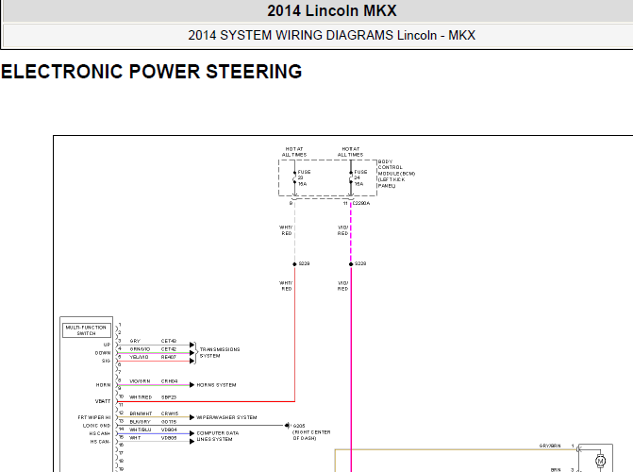Click the 'YEL/VIO' wire color label
Screen dimensions: 633x472
pyautogui.click(x=139, y=357)
